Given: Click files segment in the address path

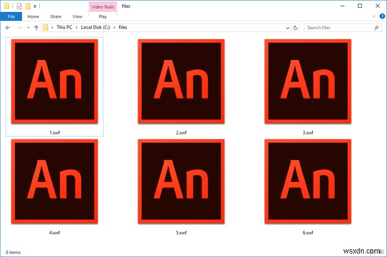Looking at the screenshot, I should (x=123, y=27).
